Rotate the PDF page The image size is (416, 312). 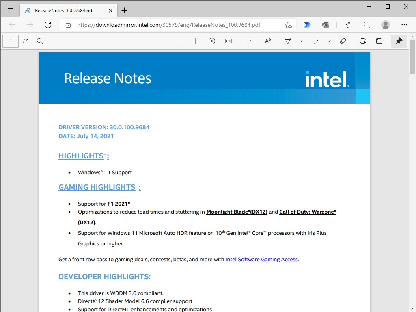tap(212, 41)
